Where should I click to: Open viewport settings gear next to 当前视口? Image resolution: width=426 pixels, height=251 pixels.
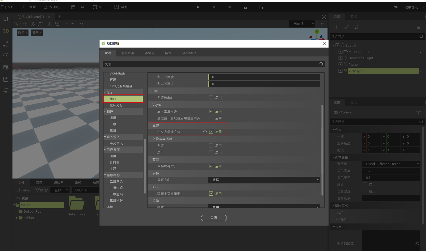[x=322, y=24]
